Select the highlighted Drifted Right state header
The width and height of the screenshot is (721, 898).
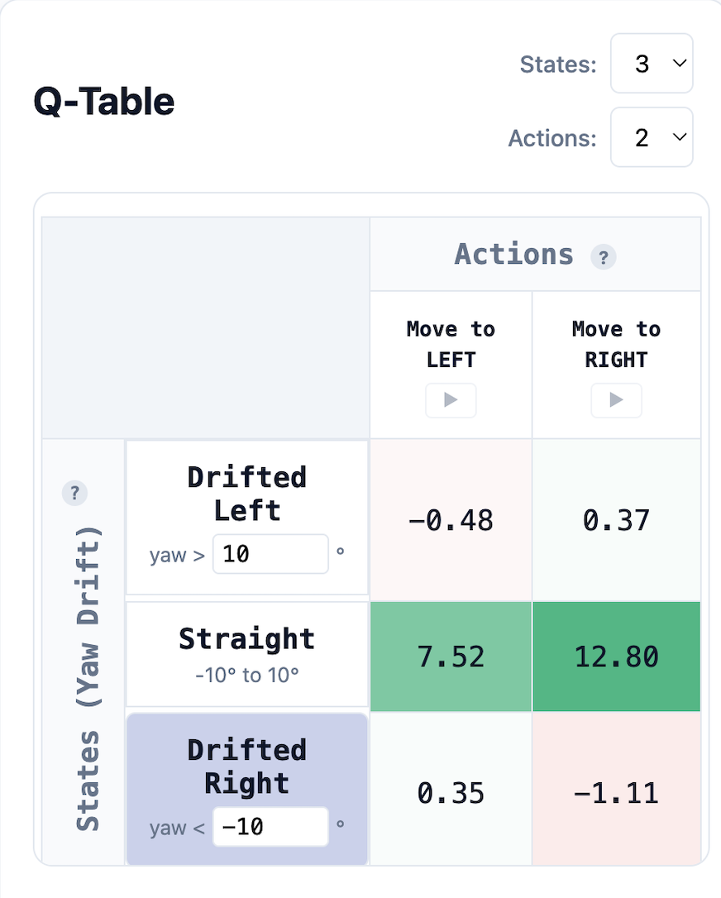tap(247, 789)
